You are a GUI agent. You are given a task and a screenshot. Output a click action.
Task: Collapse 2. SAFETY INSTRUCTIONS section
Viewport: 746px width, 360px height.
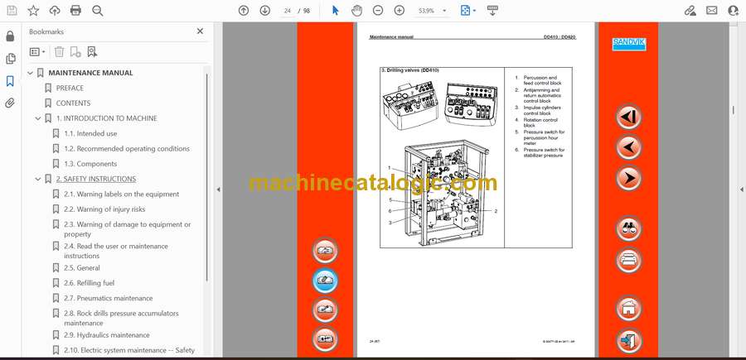pyautogui.click(x=38, y=179)
